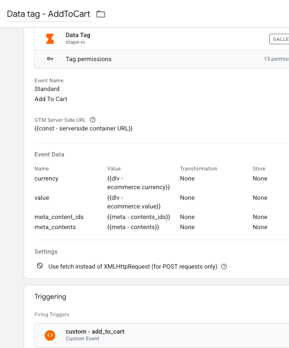Click the value event data name
The height and width of the screenshot is (348, 289).
point(42,198)
